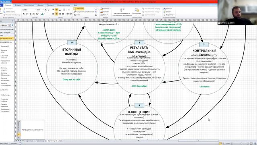Toggle align text to middle vertically
This screenshot has height=145, width=257.
click(x=56, y=10)
